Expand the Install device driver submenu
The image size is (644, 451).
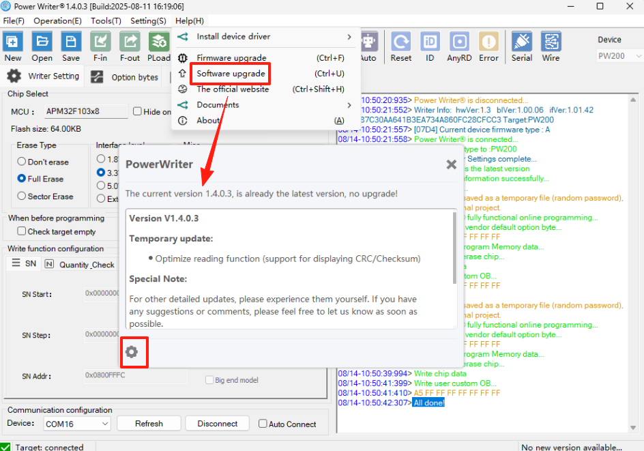pyautogui.click(x=266, y=37)
